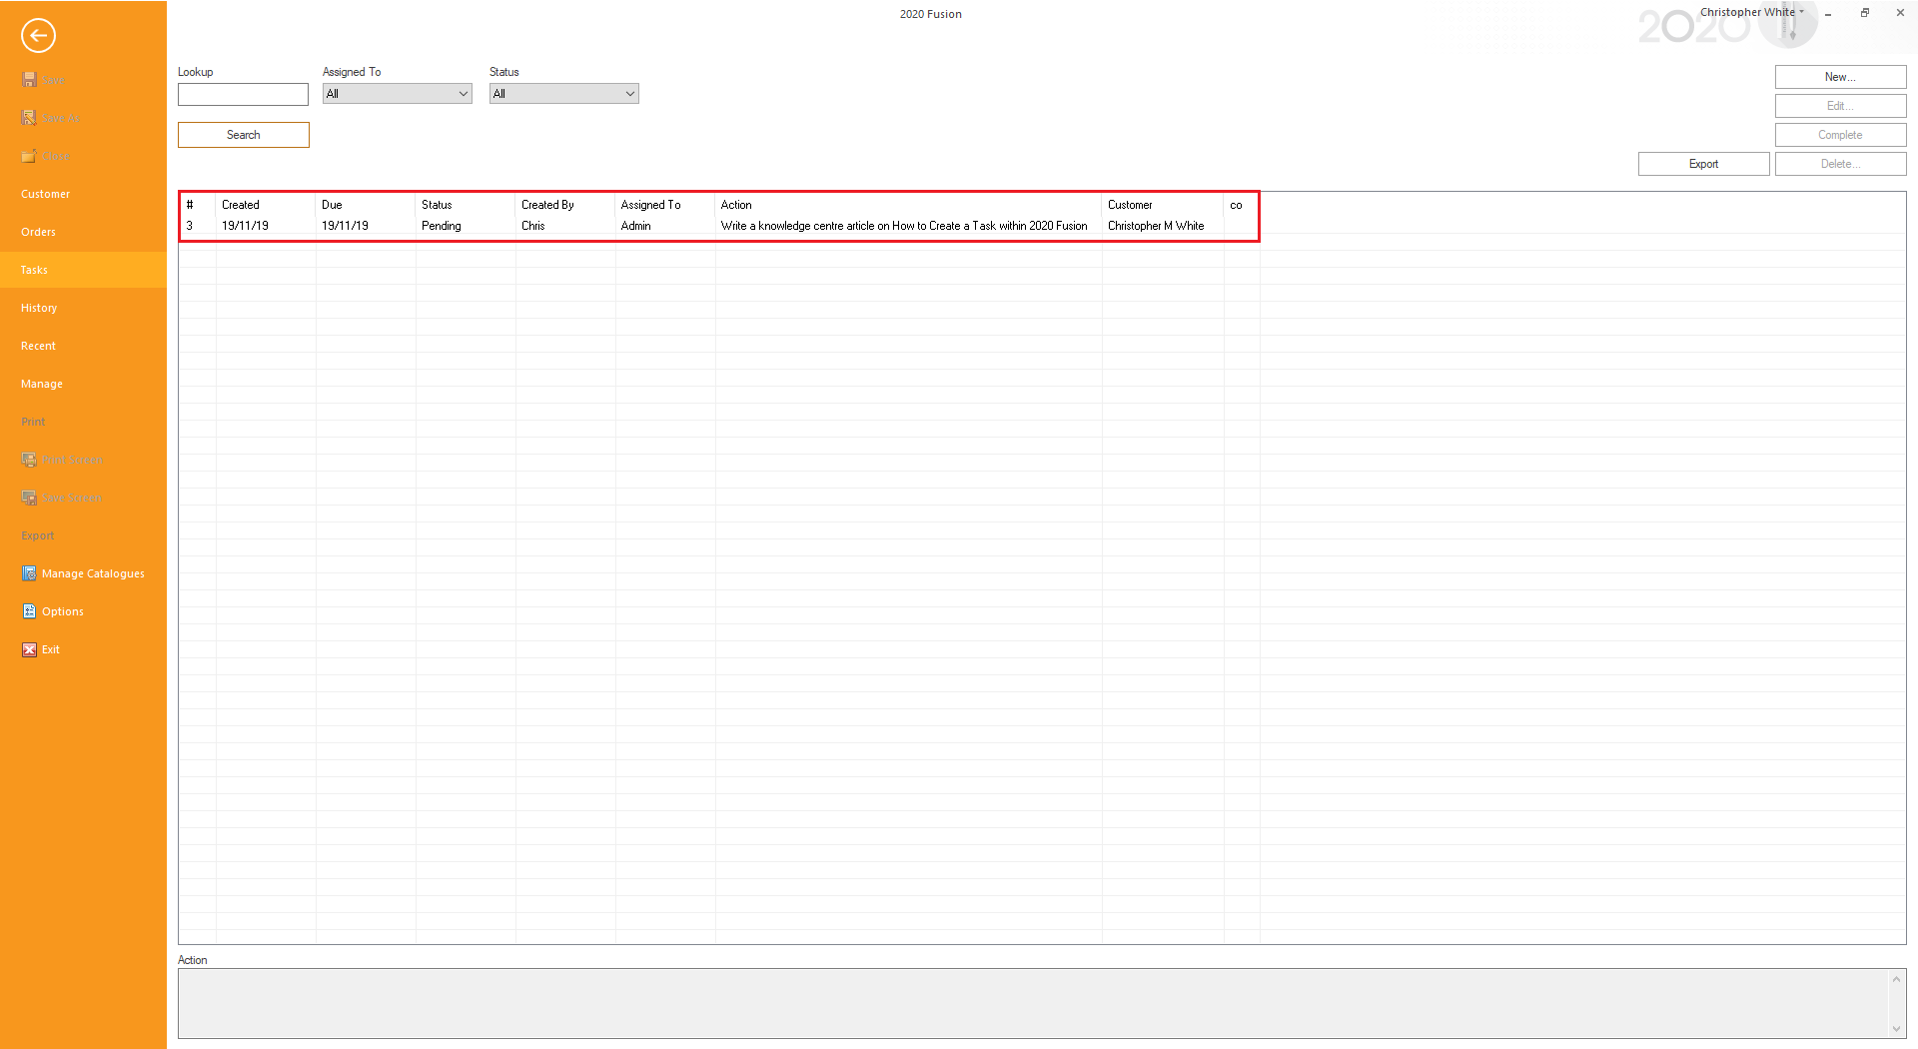Click the Options label in sidebar
The height and width of the screenshot is (1049, 1918).
click(63, 611)
